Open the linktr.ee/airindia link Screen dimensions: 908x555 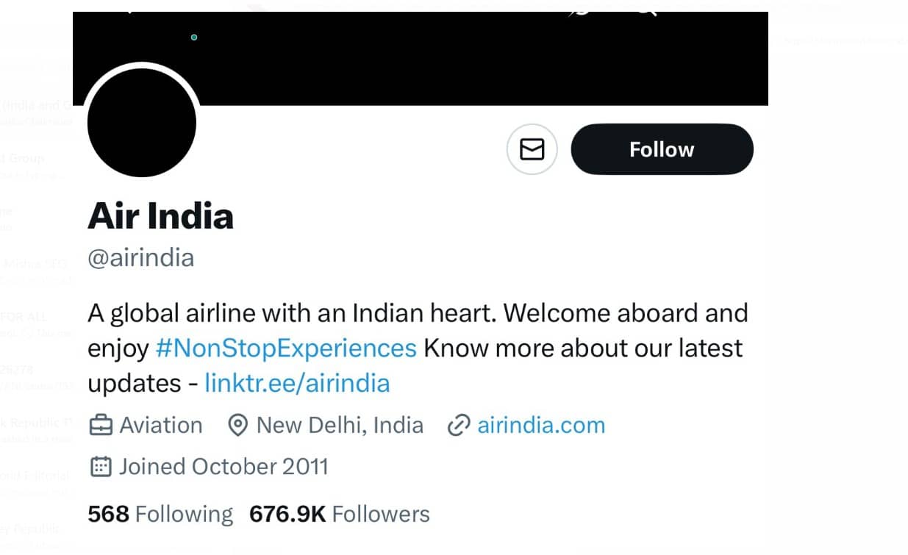click(297, 383)
